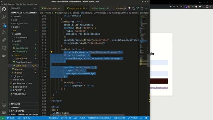This screenshot has width=213, height=120.
Task: Click the browser zoom magnifier icon
Action: click(174, 7)
